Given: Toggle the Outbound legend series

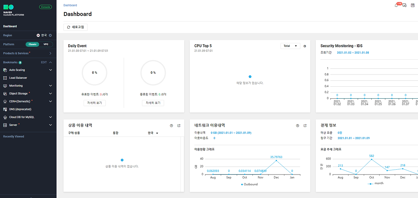Looking at the screenshot, I should pos(249,184).
